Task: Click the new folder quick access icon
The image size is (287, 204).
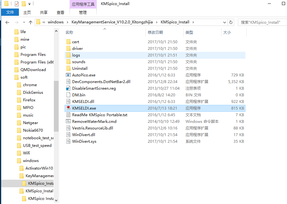Action: click(24, 4)
